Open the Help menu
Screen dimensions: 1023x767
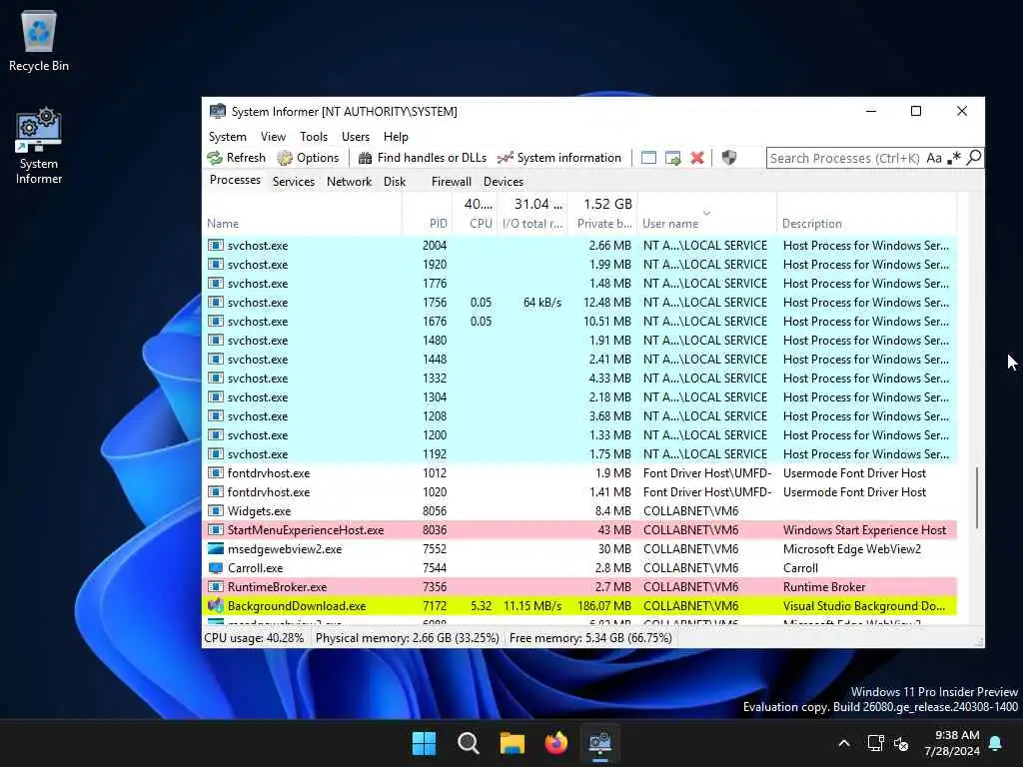tap(396, 136)
